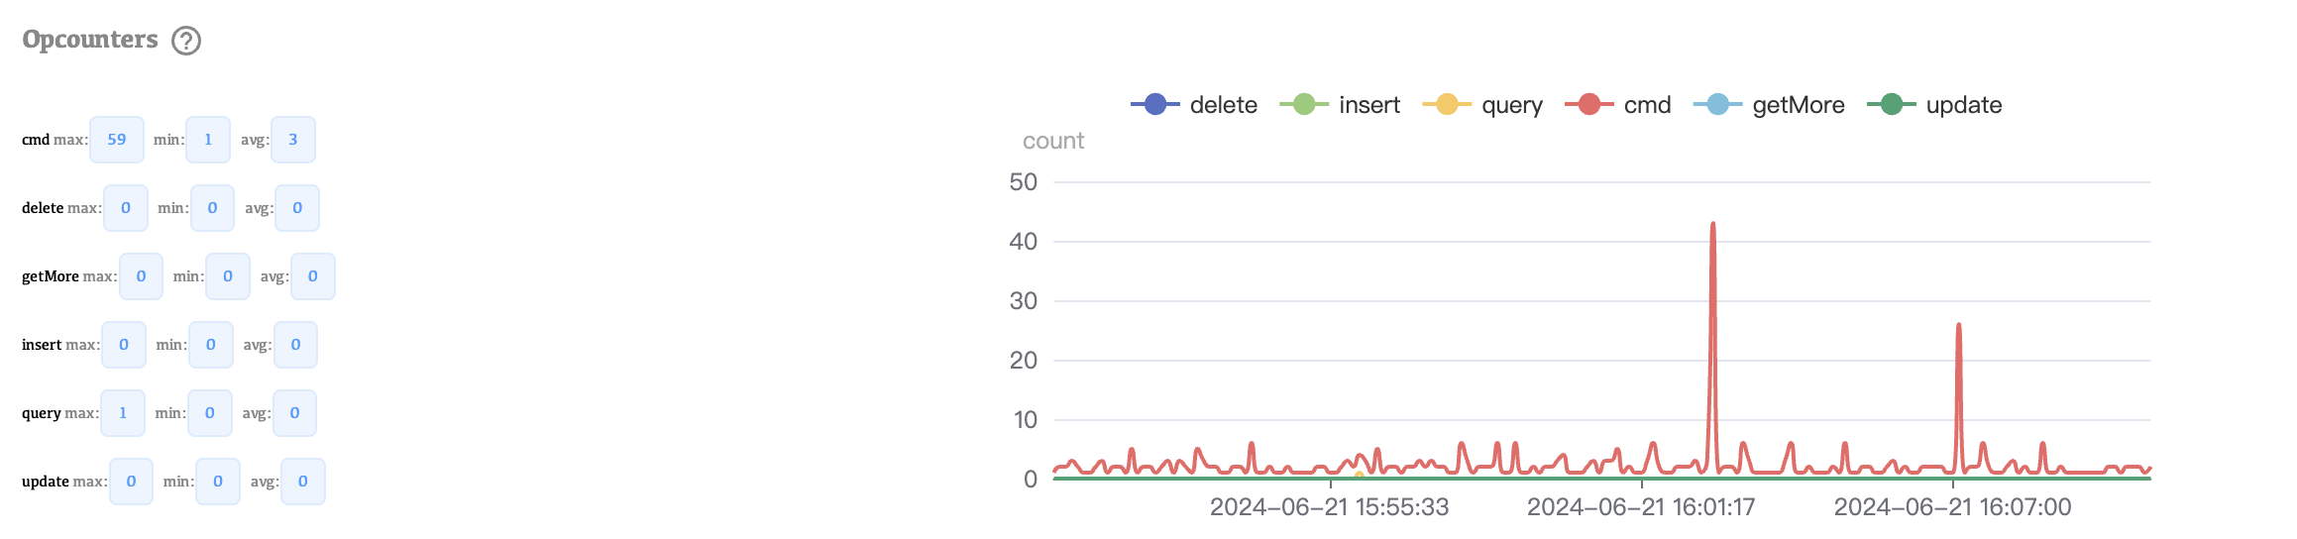Click the 2024-06-21 16:01:17 axis label
Image resolution: width=2297 pixels, height=539 pixels.
point(1641,507)
